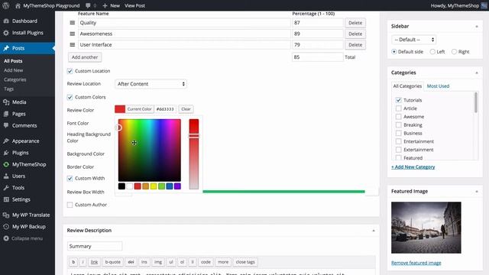Screen dimensions: 489x275
Task: Click the plus New icon in admin bar
Action: (105, 5)
